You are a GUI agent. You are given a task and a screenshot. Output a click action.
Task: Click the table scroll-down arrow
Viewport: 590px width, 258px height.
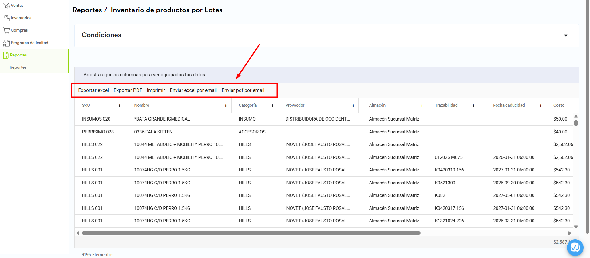[x=576, y=227]
